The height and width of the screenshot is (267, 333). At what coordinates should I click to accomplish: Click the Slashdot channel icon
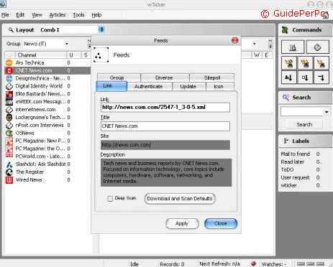coord(9,164)
